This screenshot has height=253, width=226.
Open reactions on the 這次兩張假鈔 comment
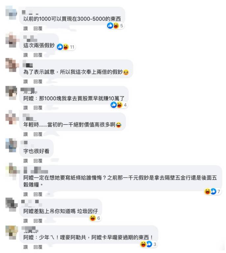point(66,47)
